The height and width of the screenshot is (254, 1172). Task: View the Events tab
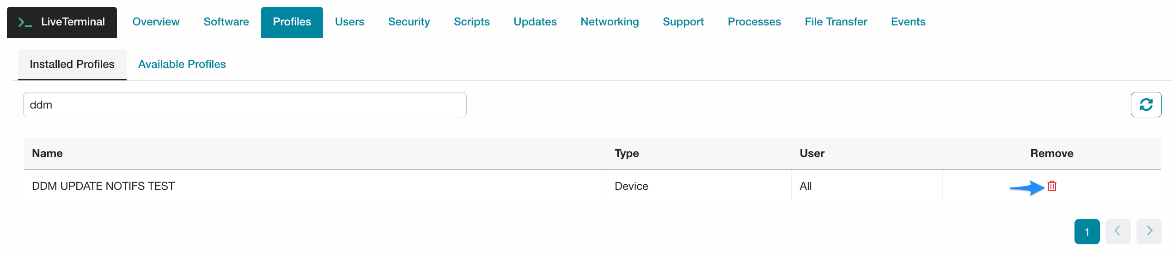908,22
